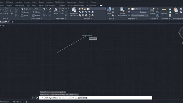Click the command line customize wrench
Image resolution: width=183 pixels, height=103 pixels.
(37, 98)
